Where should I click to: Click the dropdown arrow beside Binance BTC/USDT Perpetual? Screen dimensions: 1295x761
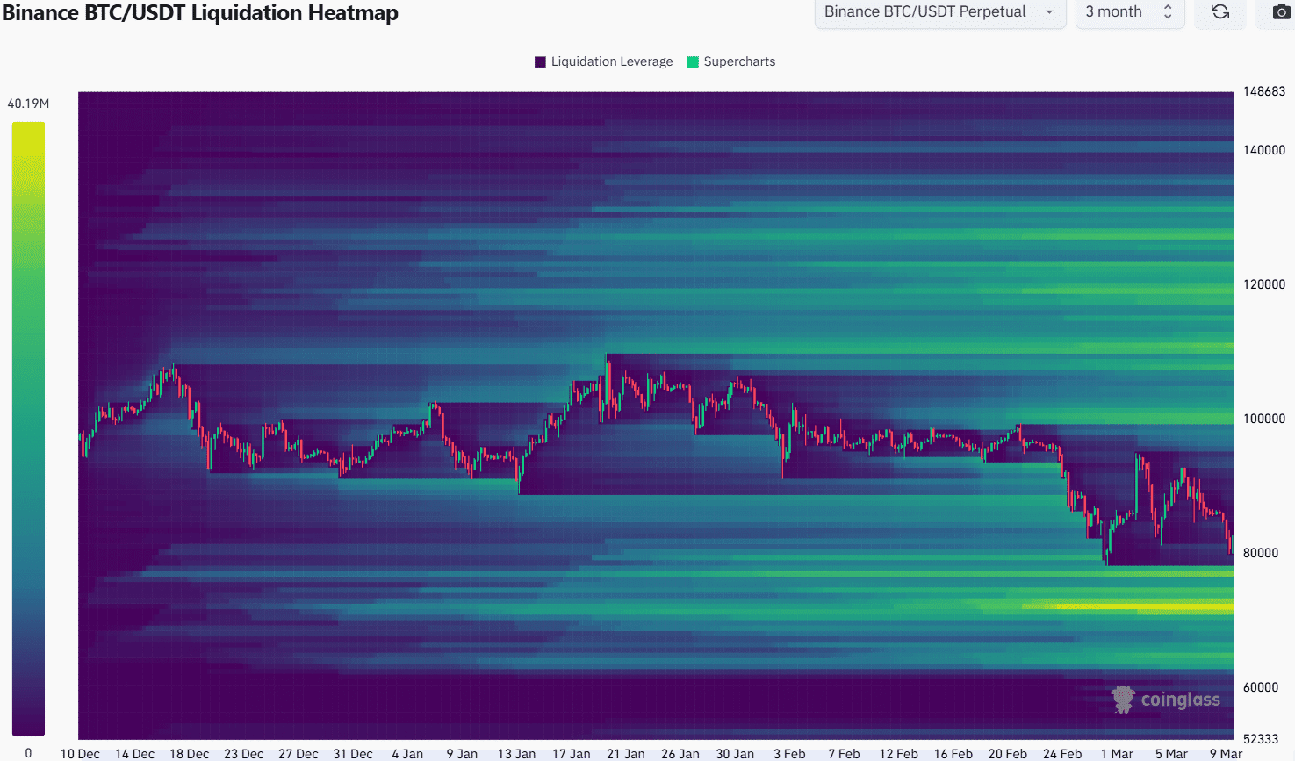coord(1049,12)
